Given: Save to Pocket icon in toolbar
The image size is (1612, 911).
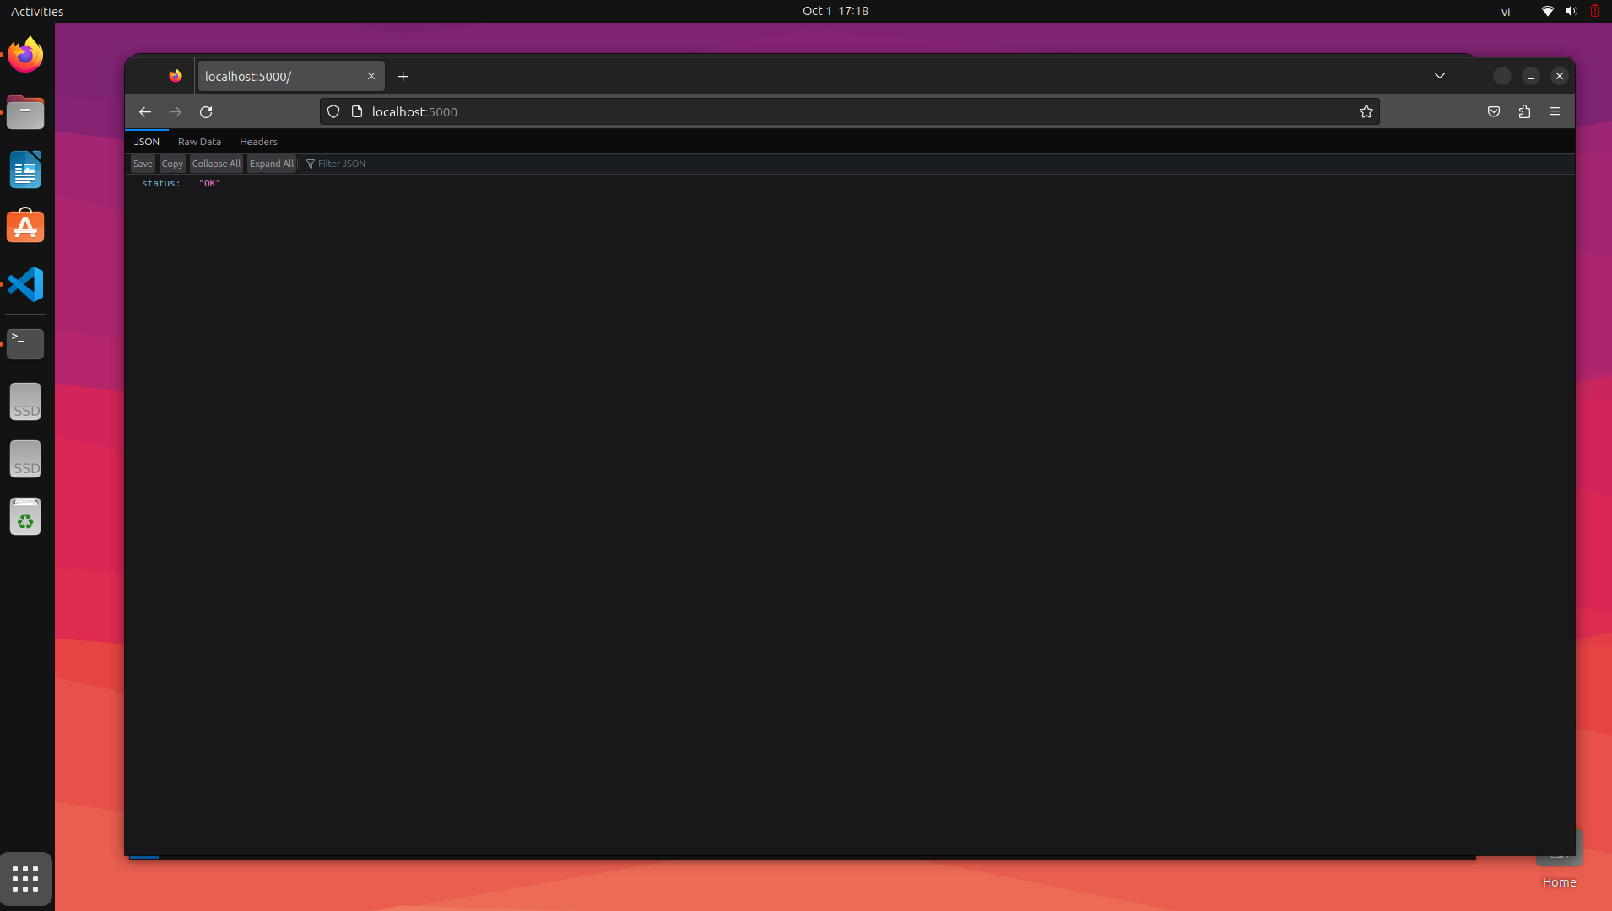Looking at the screenshot, I should [x=1493, y=111].
